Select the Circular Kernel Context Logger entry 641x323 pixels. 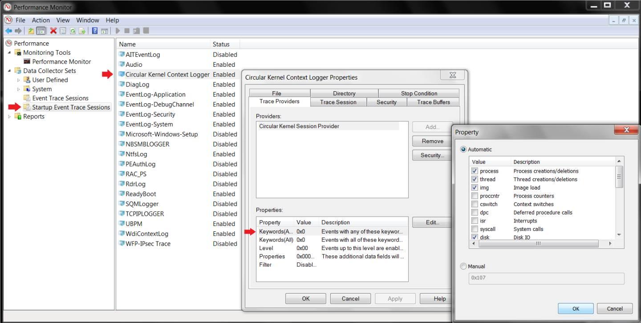pyautogui.click(x=168, y=74)
